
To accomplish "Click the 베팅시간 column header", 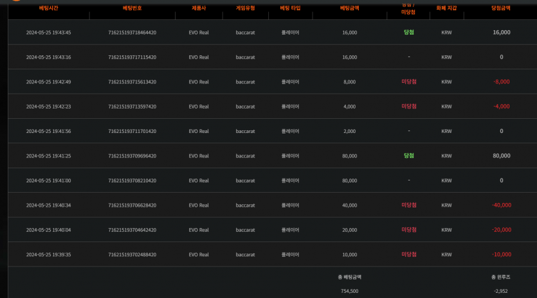I will point(48,8).
